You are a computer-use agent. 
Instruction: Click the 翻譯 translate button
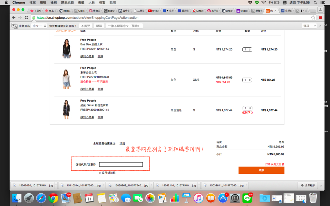[99, 26]
